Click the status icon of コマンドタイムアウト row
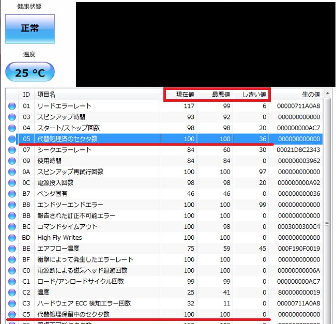 coord(12,226)
